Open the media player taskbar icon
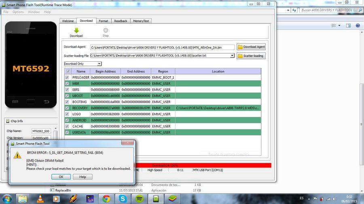364x204 pixels. (56, 199)
